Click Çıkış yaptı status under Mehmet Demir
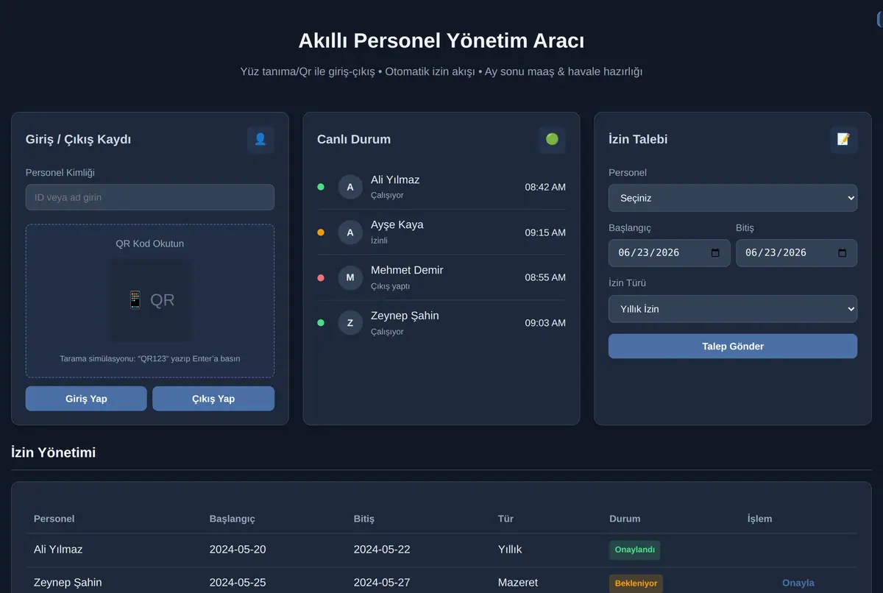The height and width of the screenshot is (593, 883). [x=391, y=286]
